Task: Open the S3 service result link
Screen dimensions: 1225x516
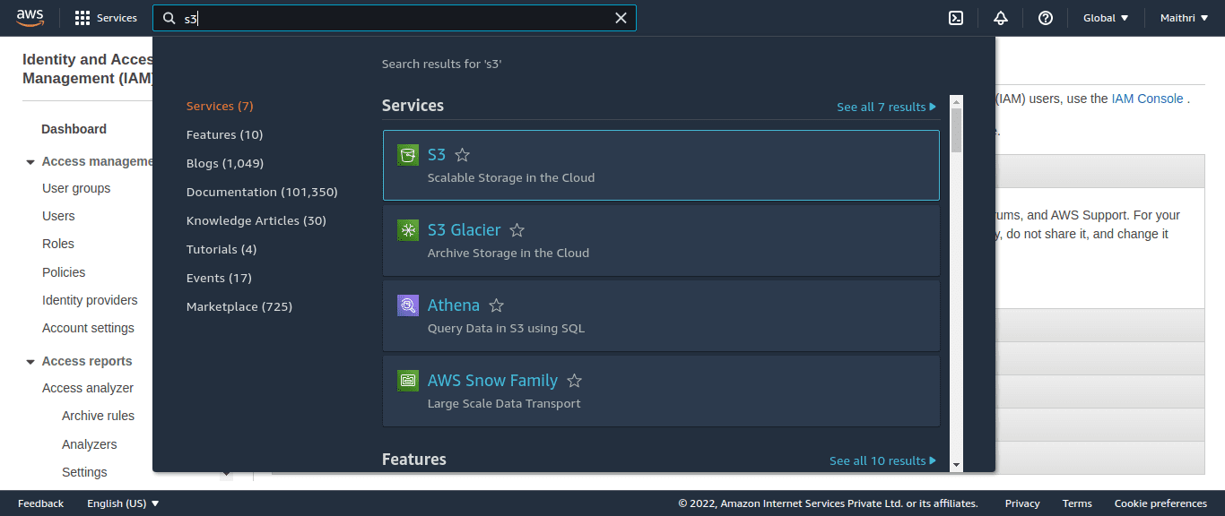Action: [437, 155]
